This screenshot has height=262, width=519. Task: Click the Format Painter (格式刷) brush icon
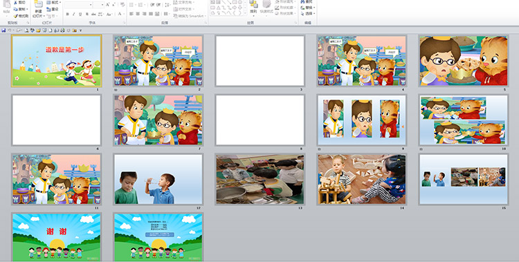[15, 16]
